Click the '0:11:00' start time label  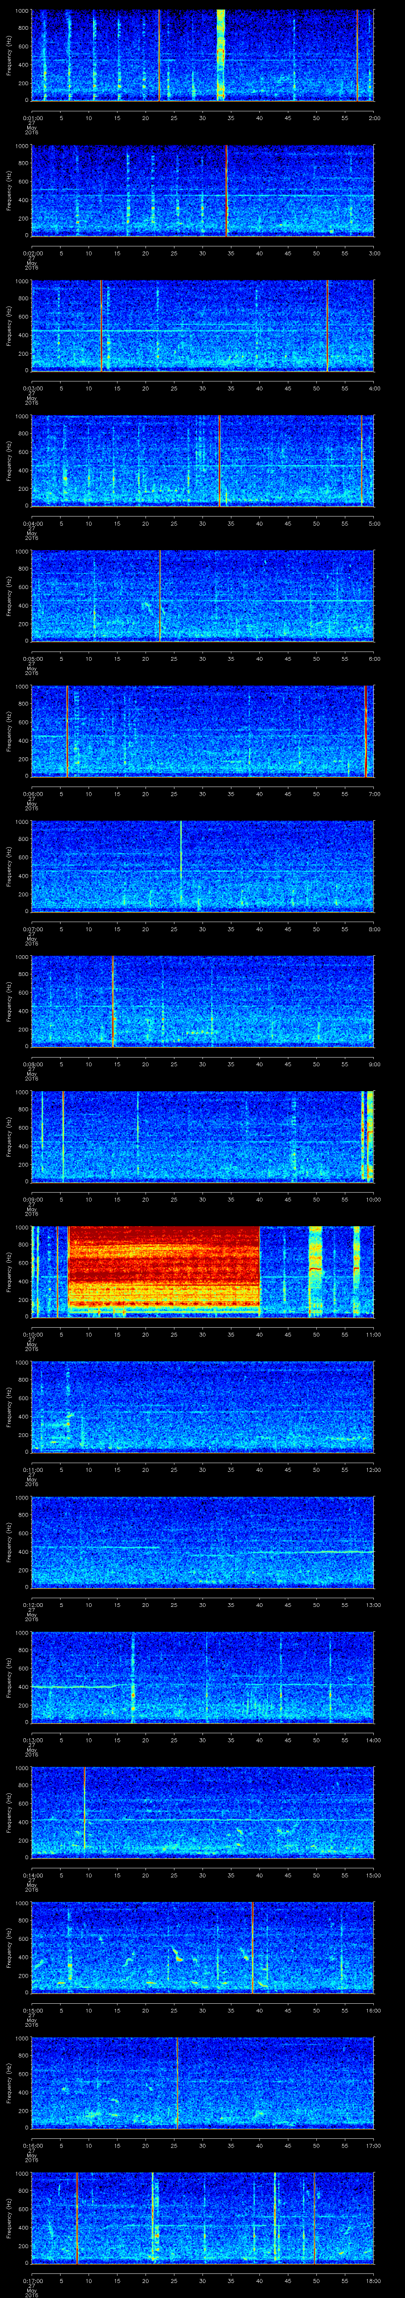click(x=32, y=1469)
